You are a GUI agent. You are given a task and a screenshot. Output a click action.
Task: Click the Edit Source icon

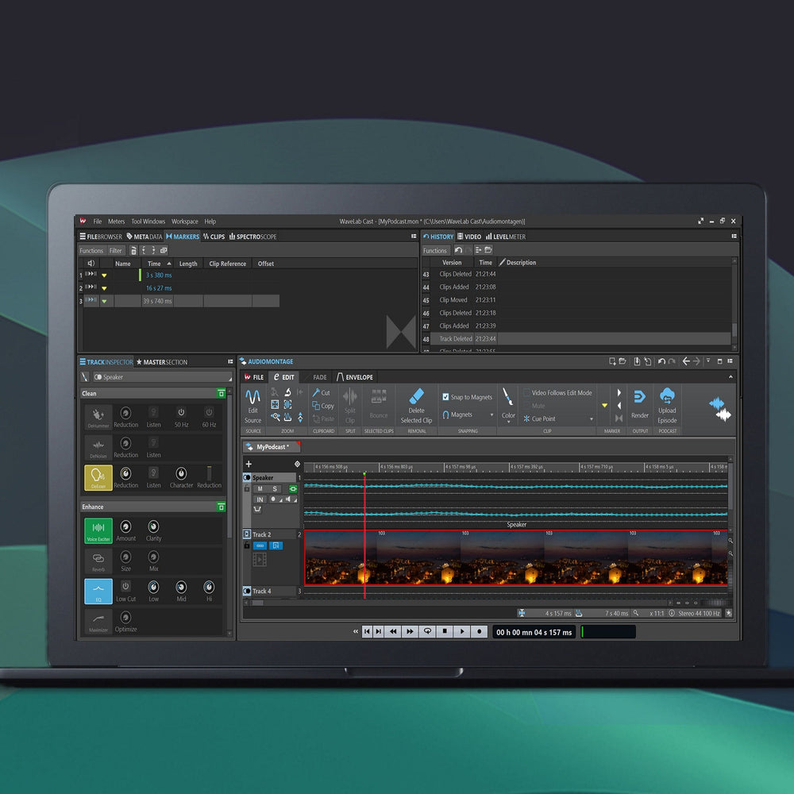pyautogui.click(x=252, y=396)
